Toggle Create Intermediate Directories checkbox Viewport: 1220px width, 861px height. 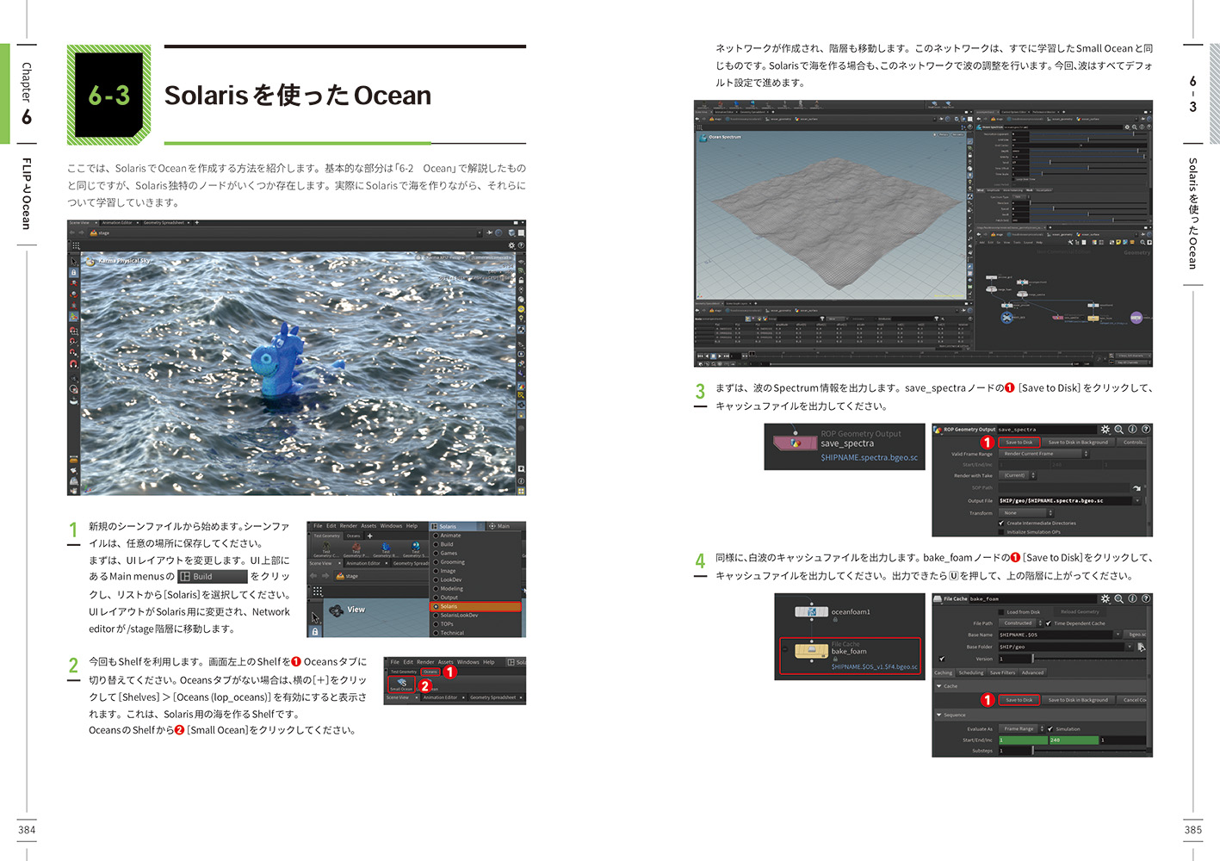pyautogui.click(x=1001, y=523)
